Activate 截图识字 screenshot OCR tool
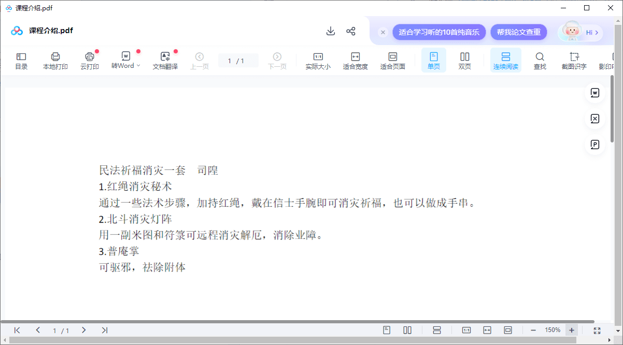The width and height of the screenshot is (623, 345). click(574, 60)
